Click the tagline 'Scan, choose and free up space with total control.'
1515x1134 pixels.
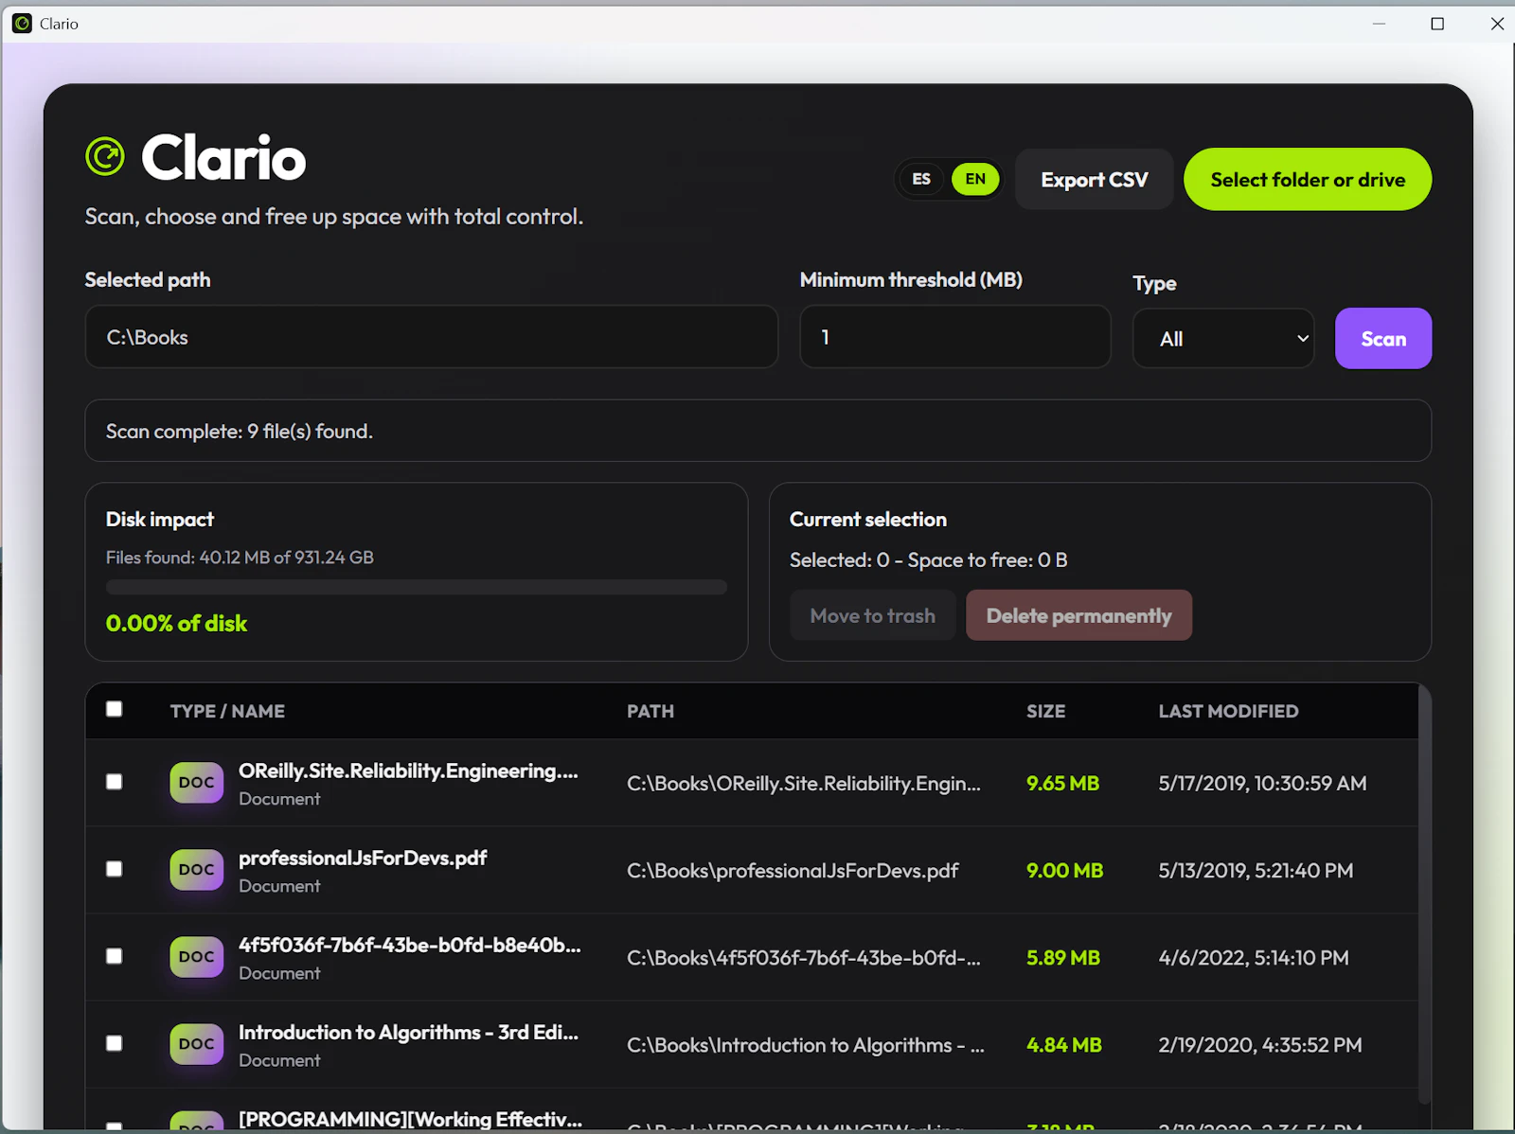pos(334,217)
